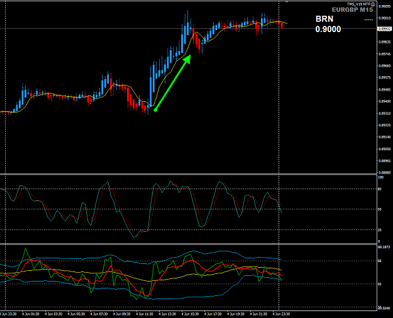This screenshot has height=318, width=393.
Task: Click the TMS_V19 MTF indicator name text
Action: point(358,4)
